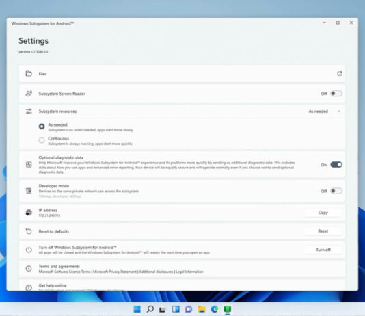The image size is (365, 316).
Task: Minimize the Windows Subsystem for Android window
Action: coord(324,23)
